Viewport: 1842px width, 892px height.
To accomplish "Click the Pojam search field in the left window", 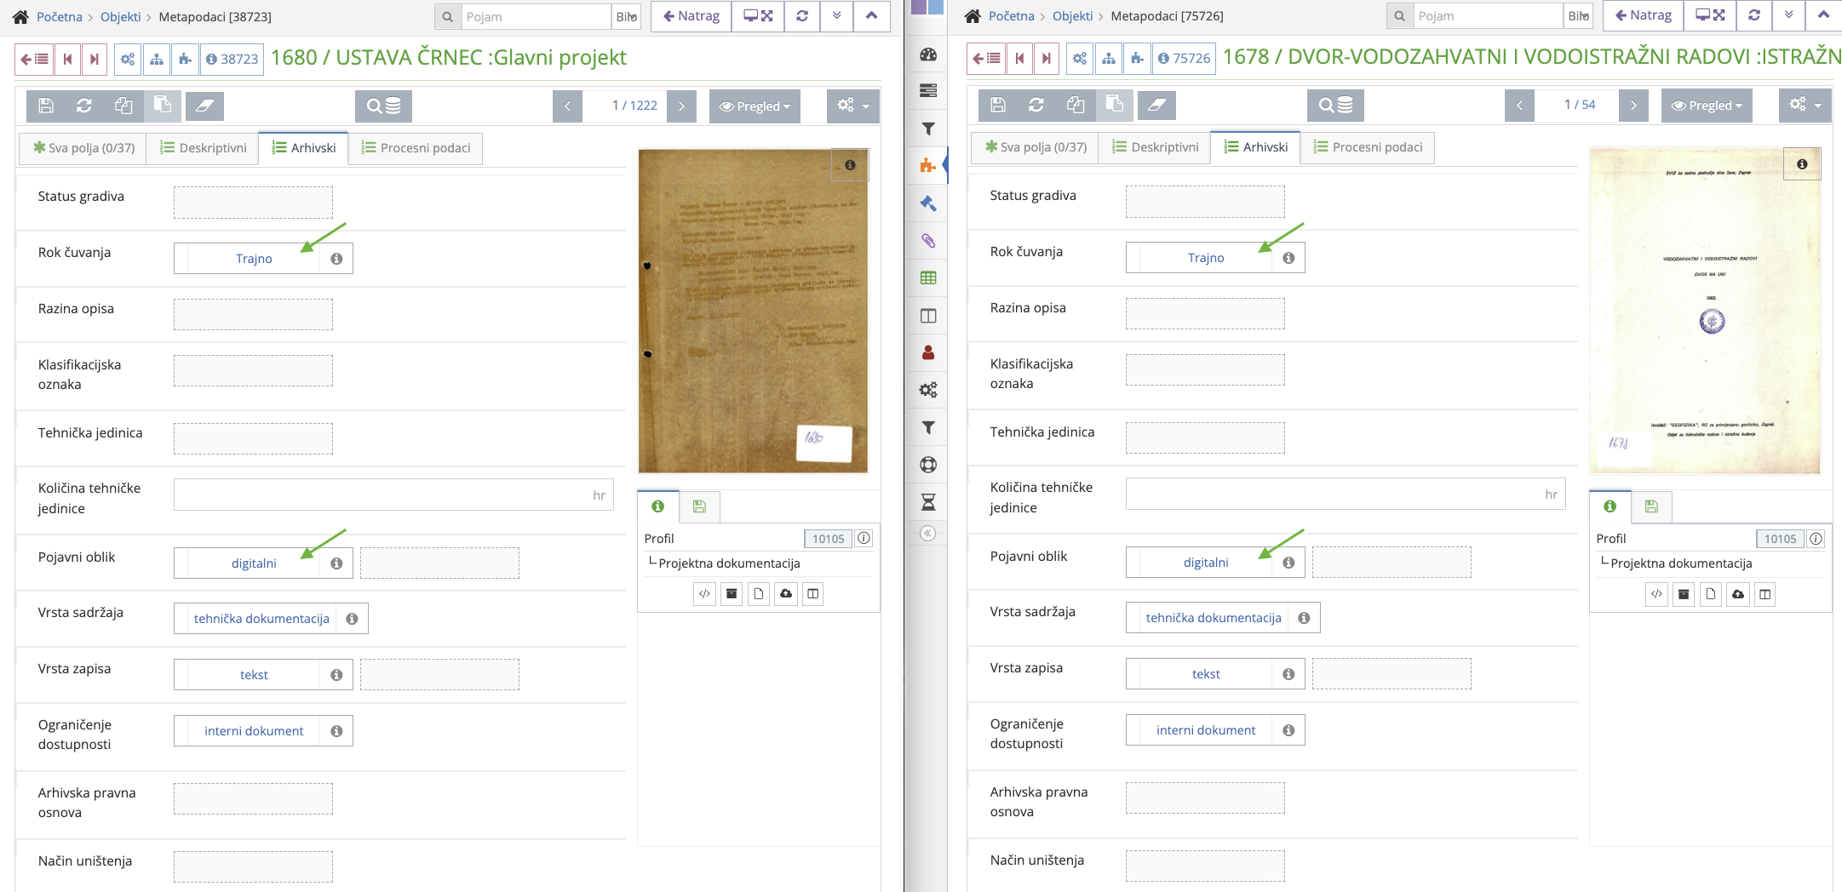I will (x=536, y=16).
